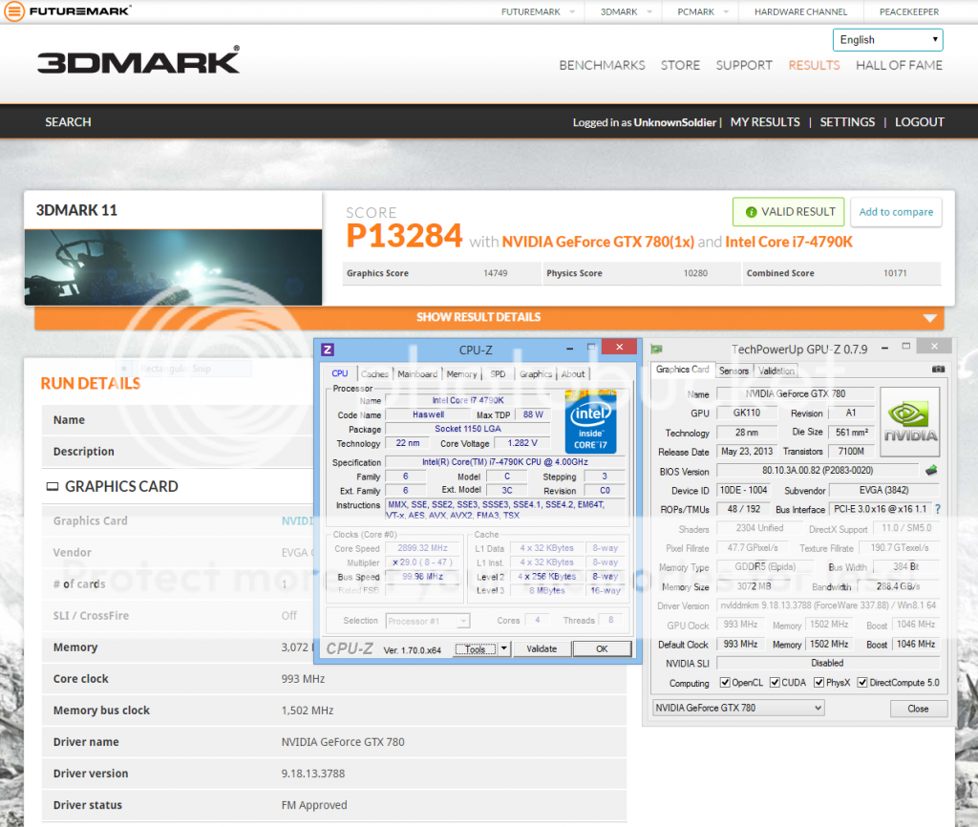Click the BENCHMARKS menu item
The image size is (978, 827).
pos(602,66)
